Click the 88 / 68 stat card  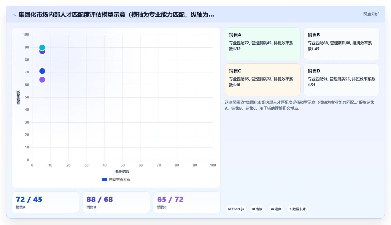116,202
